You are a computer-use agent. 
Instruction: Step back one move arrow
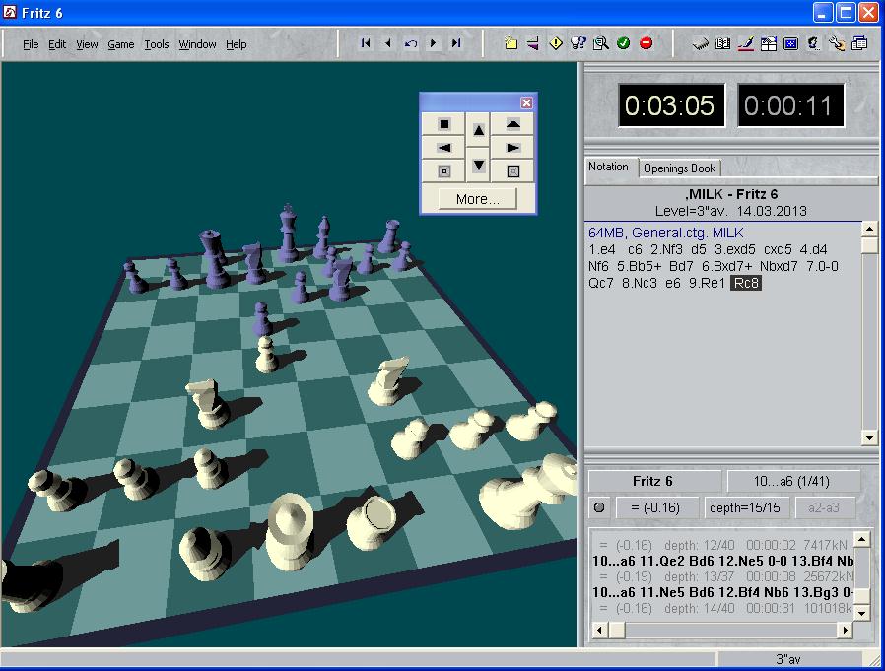click(x=387, y=43)
